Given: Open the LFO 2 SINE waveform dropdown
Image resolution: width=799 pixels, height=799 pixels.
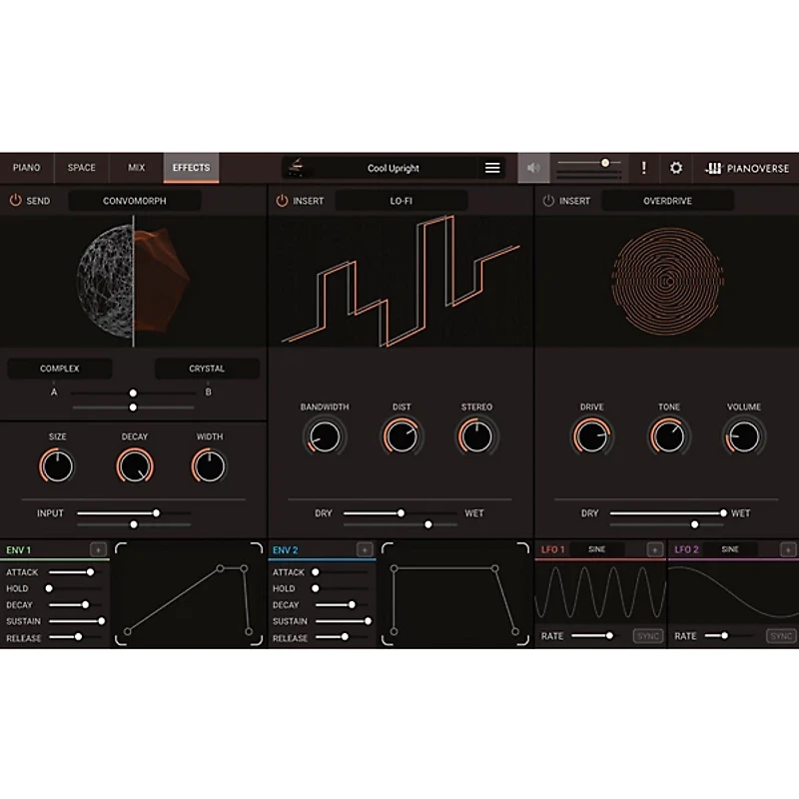Looking at the screenshot, I should [730, 548].
